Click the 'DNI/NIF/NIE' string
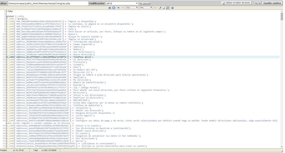The height and width of the screenshot is (153, 285). 81,100
